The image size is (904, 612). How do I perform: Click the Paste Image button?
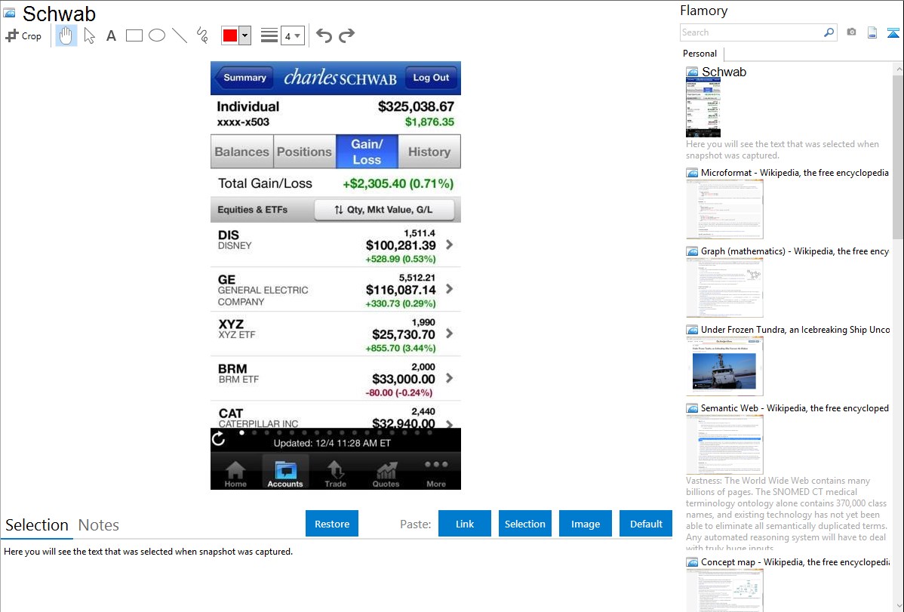[x=585, y=524]
